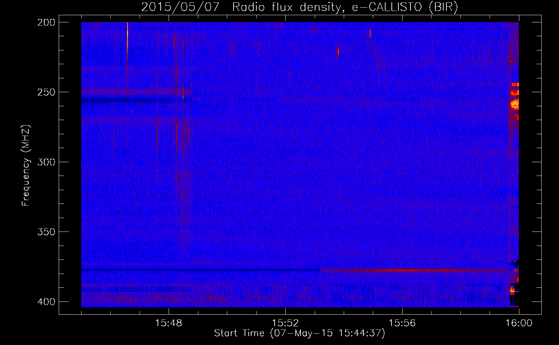The image size is (559, 345).
Task: Click the 350 frequency tick label
Action: (46, 232)
